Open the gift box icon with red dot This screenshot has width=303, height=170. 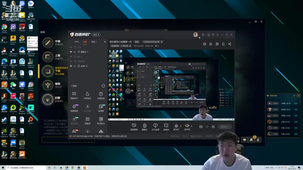[205, 44]
